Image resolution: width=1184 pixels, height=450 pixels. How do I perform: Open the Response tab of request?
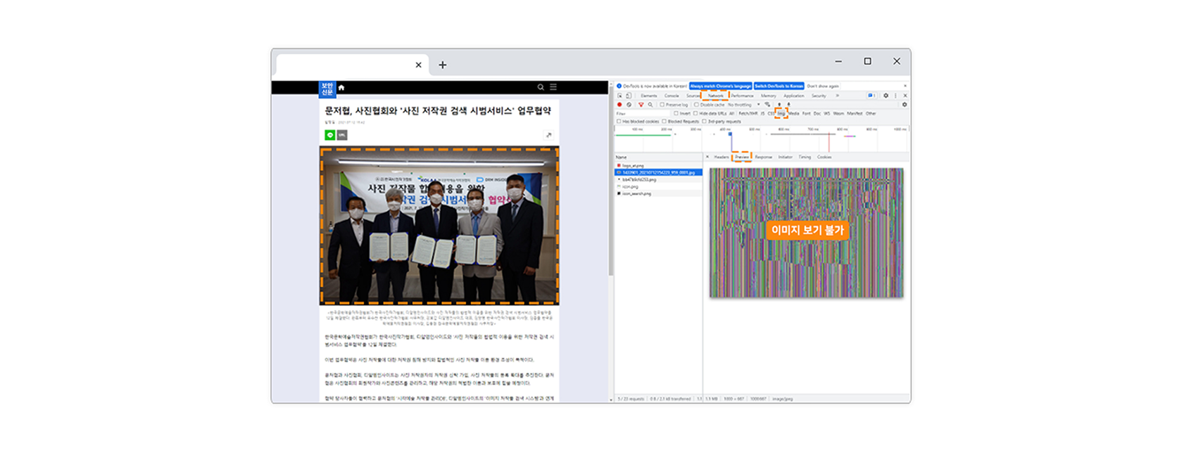[x=764, y=157]
